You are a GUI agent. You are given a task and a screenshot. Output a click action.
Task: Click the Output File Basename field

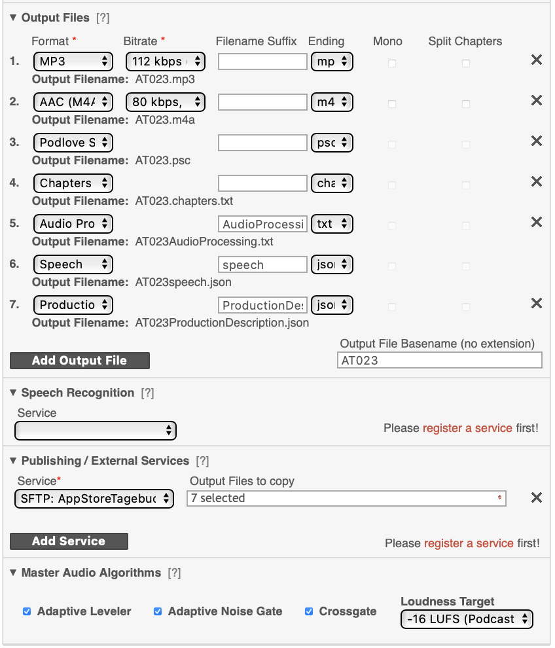coord(440,361)
